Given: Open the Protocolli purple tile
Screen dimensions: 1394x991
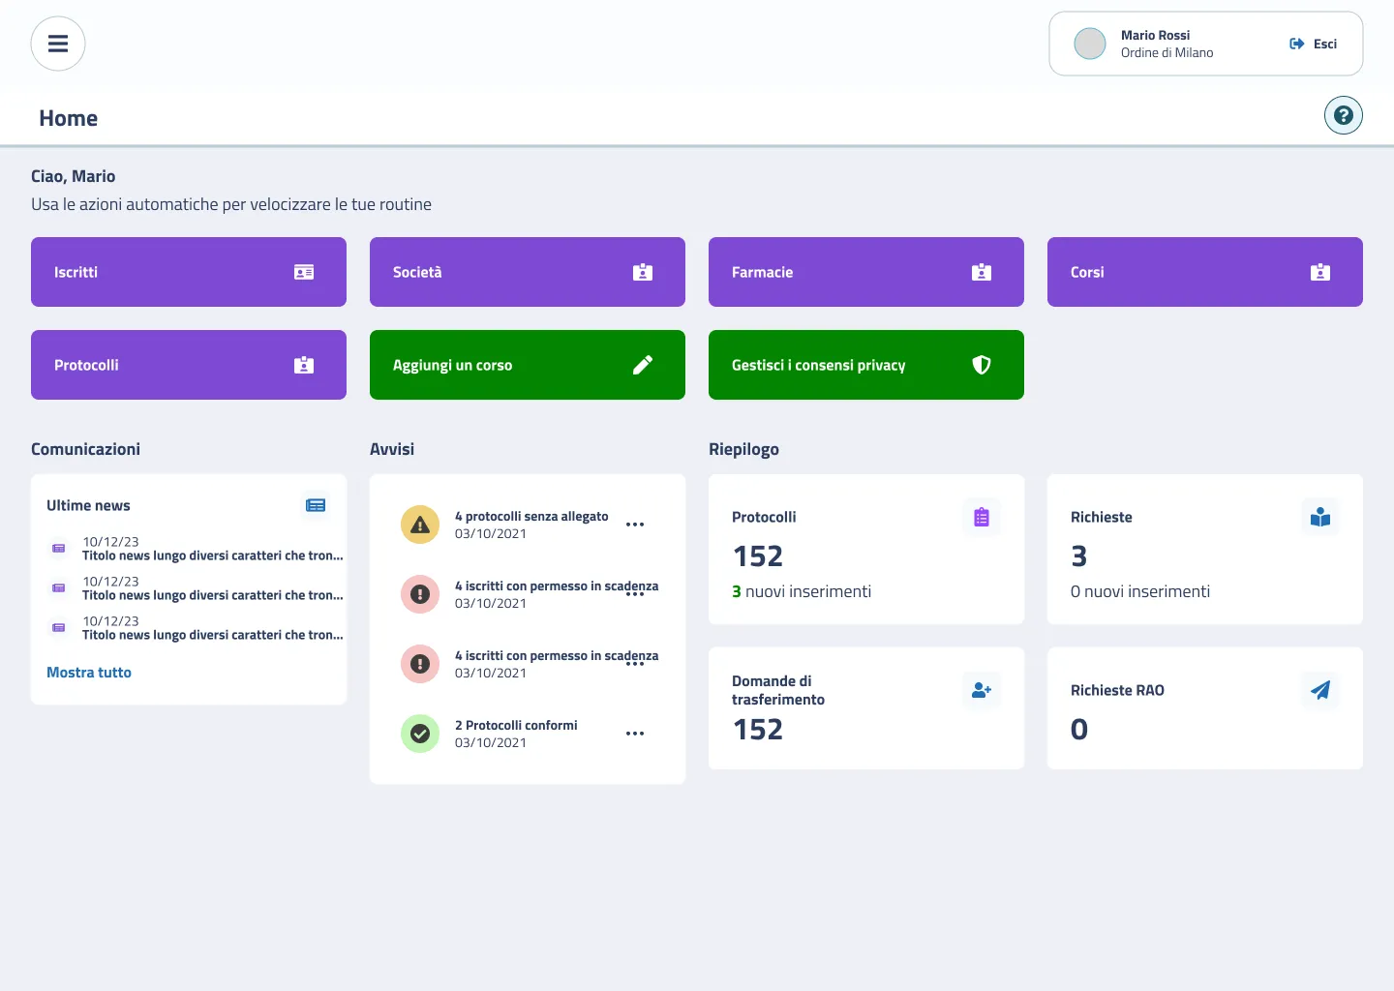Looking at the screenshot, I should point(189,365).
